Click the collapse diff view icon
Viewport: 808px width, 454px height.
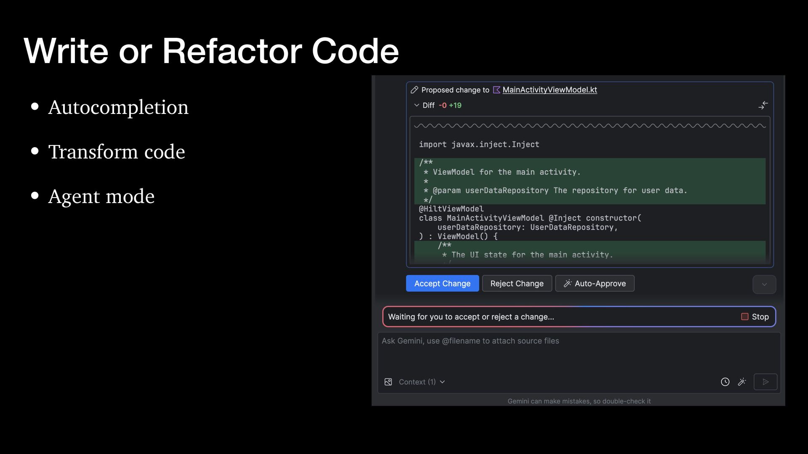(763, 105)
